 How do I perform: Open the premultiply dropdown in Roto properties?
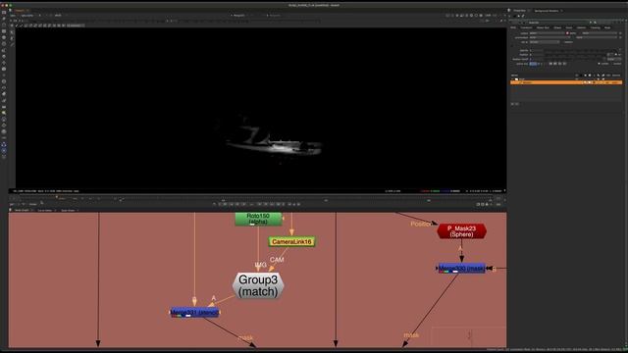[x=549, y=37]
